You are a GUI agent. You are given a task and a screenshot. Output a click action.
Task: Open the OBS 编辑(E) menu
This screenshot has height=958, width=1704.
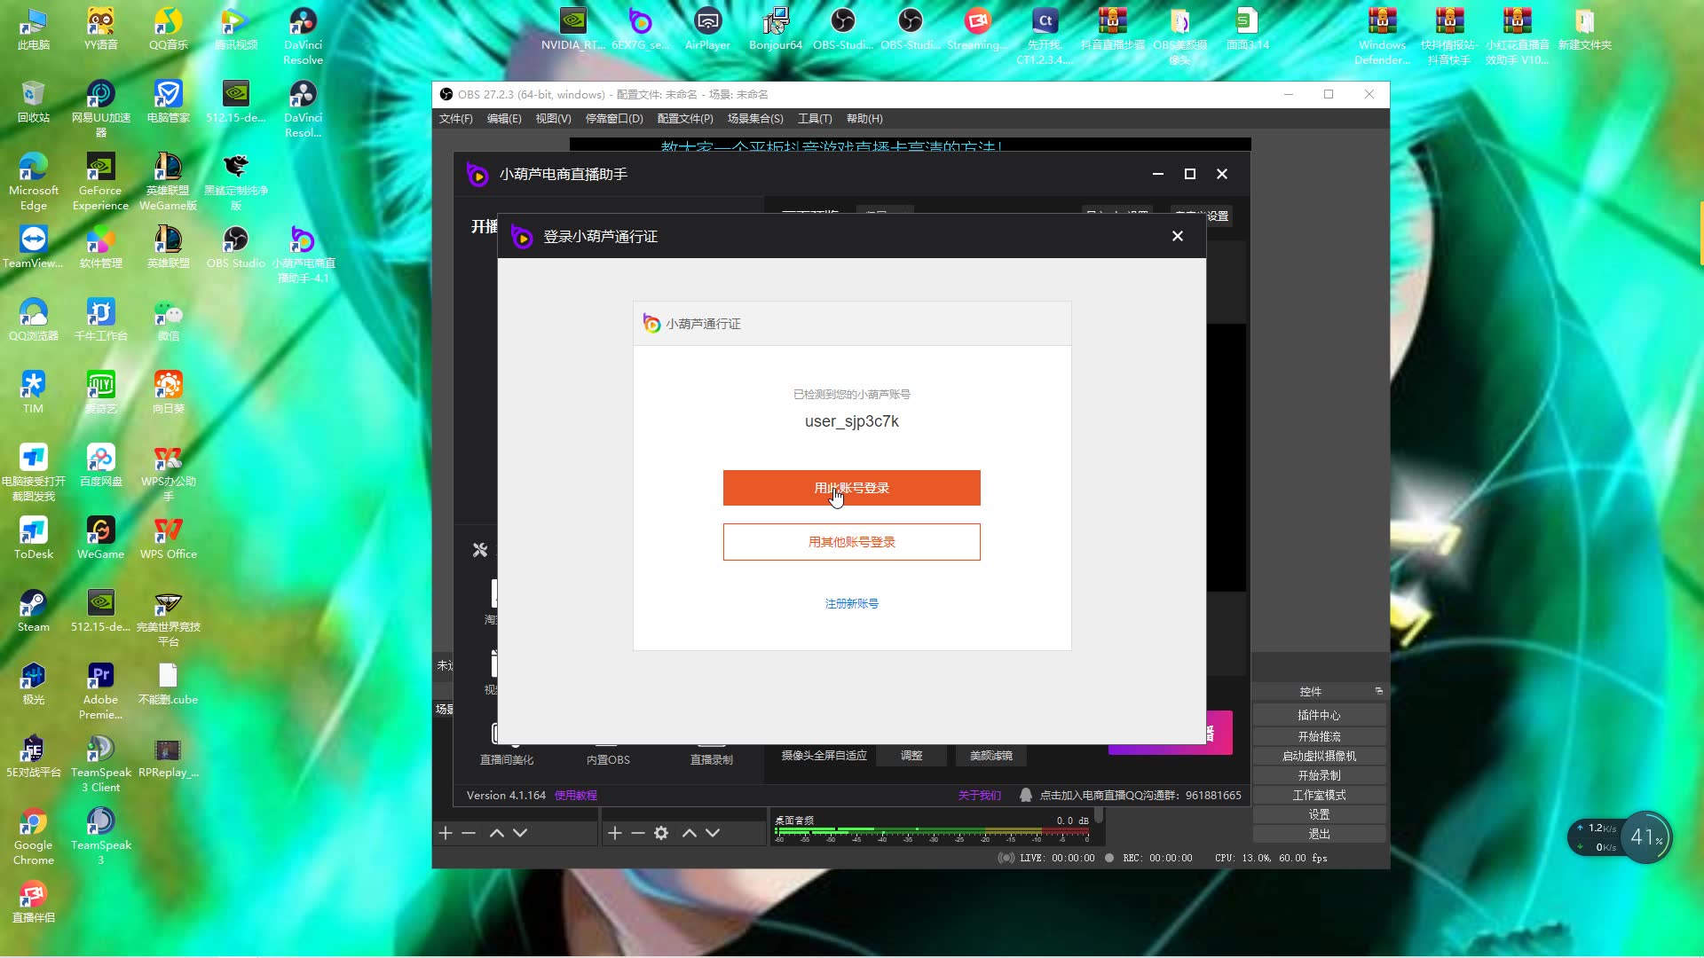point(504,118)
